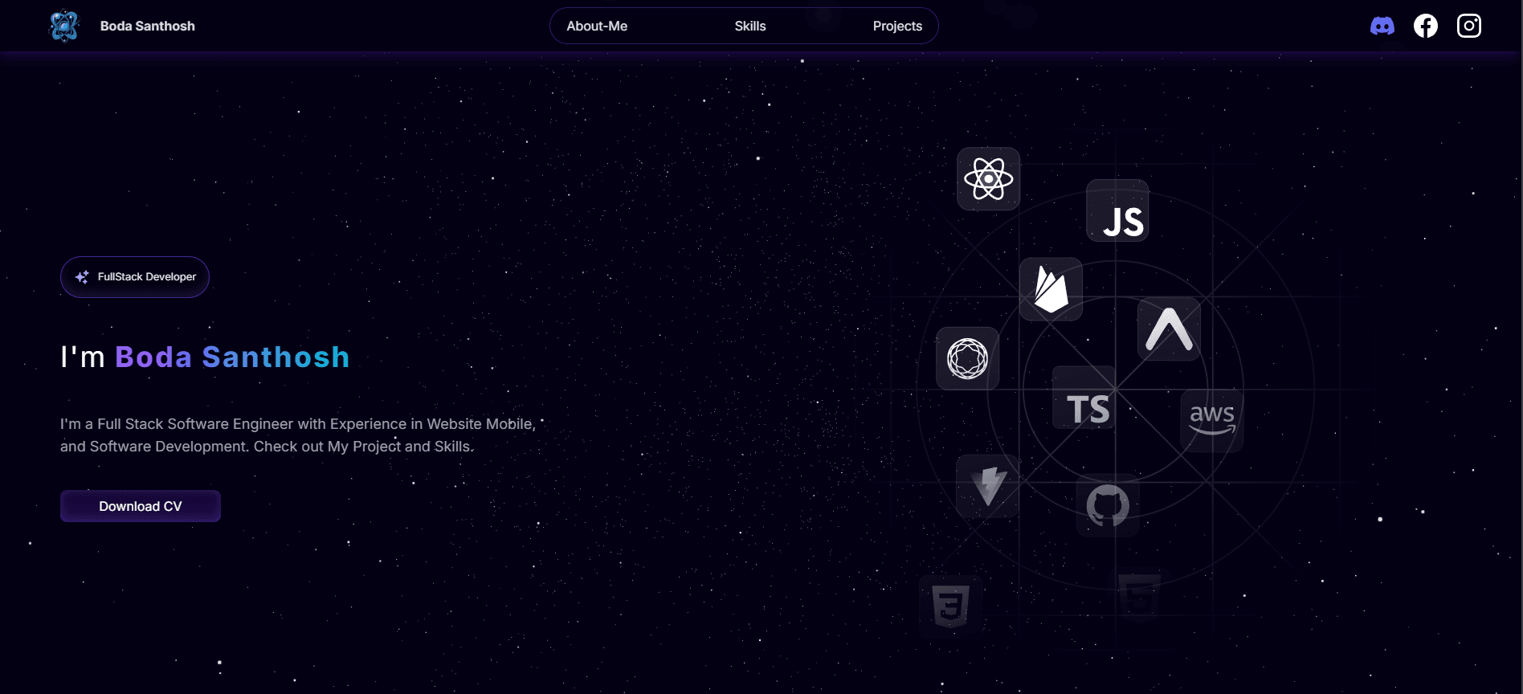Viewport: 1523px width, 694px height.
Task: Click the circular sphere tech icon
Action: (x=967, y=358)
